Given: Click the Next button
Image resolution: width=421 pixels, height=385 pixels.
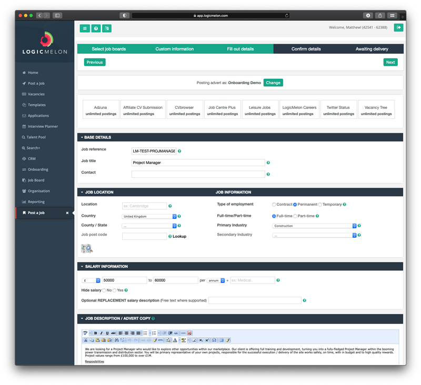Looking at the screenshot, I should tap(390, 62).
